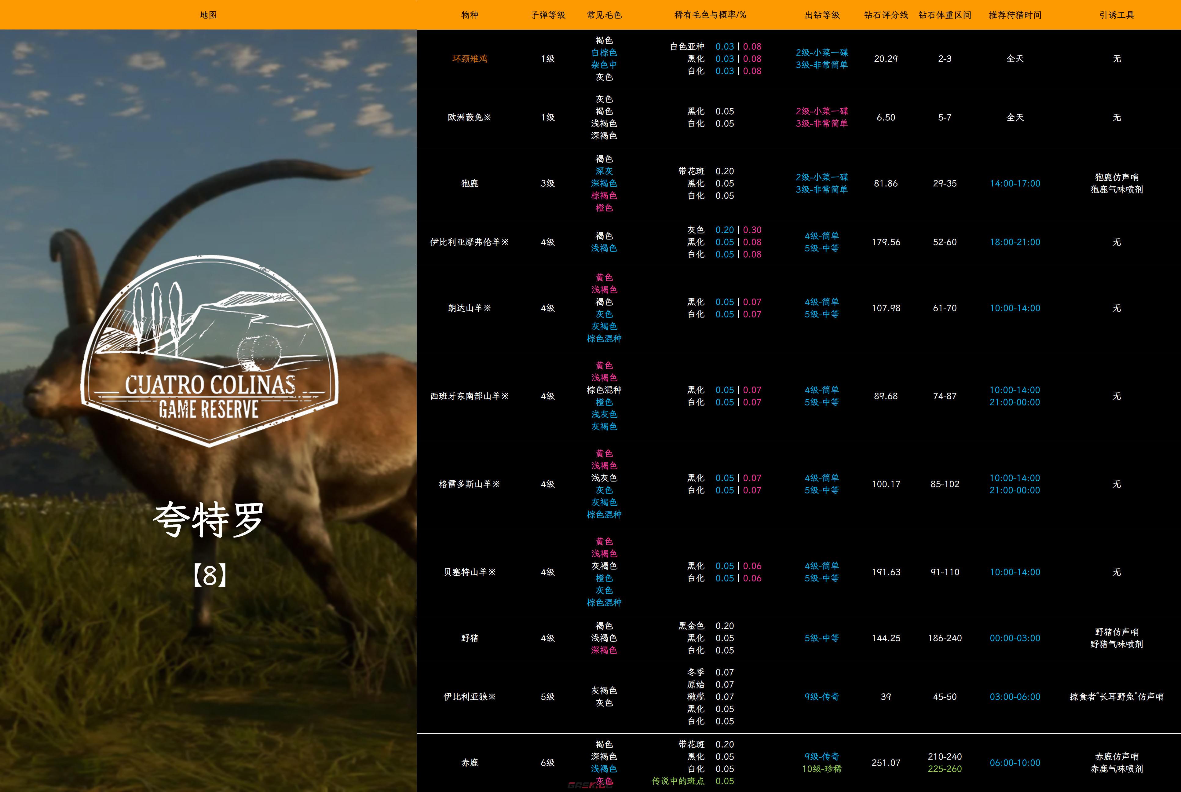This screenshot has height=792, width=1181.
Task: Click the 14:00-17:00 hunting time for 狍鹿
Action: pyautogui.click(x=1015, y=183)
